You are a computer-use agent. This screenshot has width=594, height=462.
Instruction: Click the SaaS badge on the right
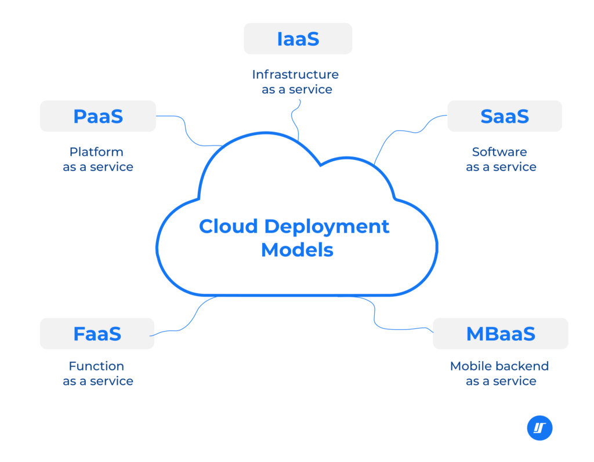coord(504,116)
